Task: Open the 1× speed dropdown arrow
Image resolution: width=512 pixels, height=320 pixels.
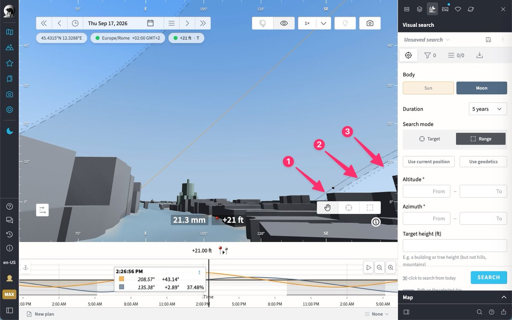Action: [x=323, y=23]
